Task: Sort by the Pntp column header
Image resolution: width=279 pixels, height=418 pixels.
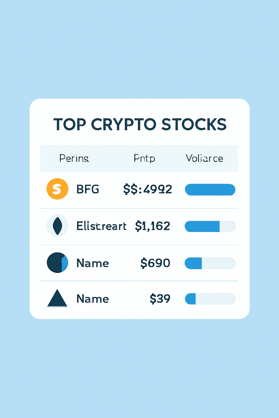Action: point(144,158)
